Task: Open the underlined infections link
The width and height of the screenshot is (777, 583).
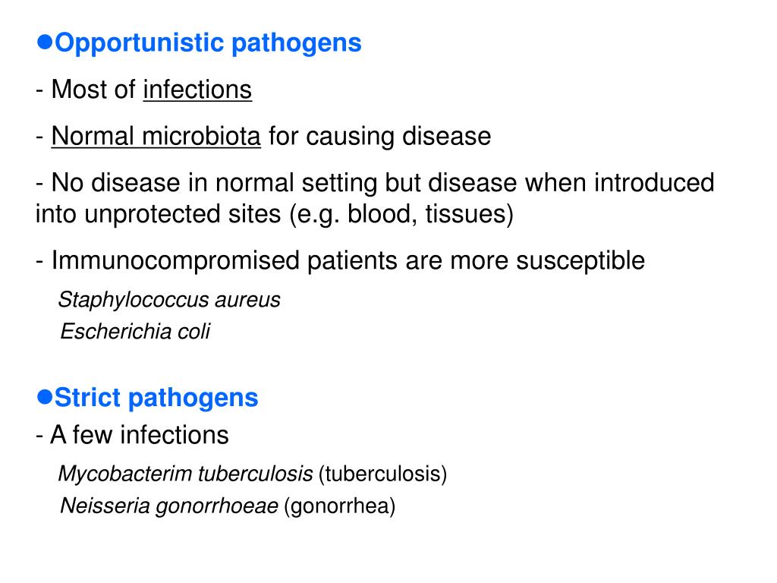Action: point(197,90)
